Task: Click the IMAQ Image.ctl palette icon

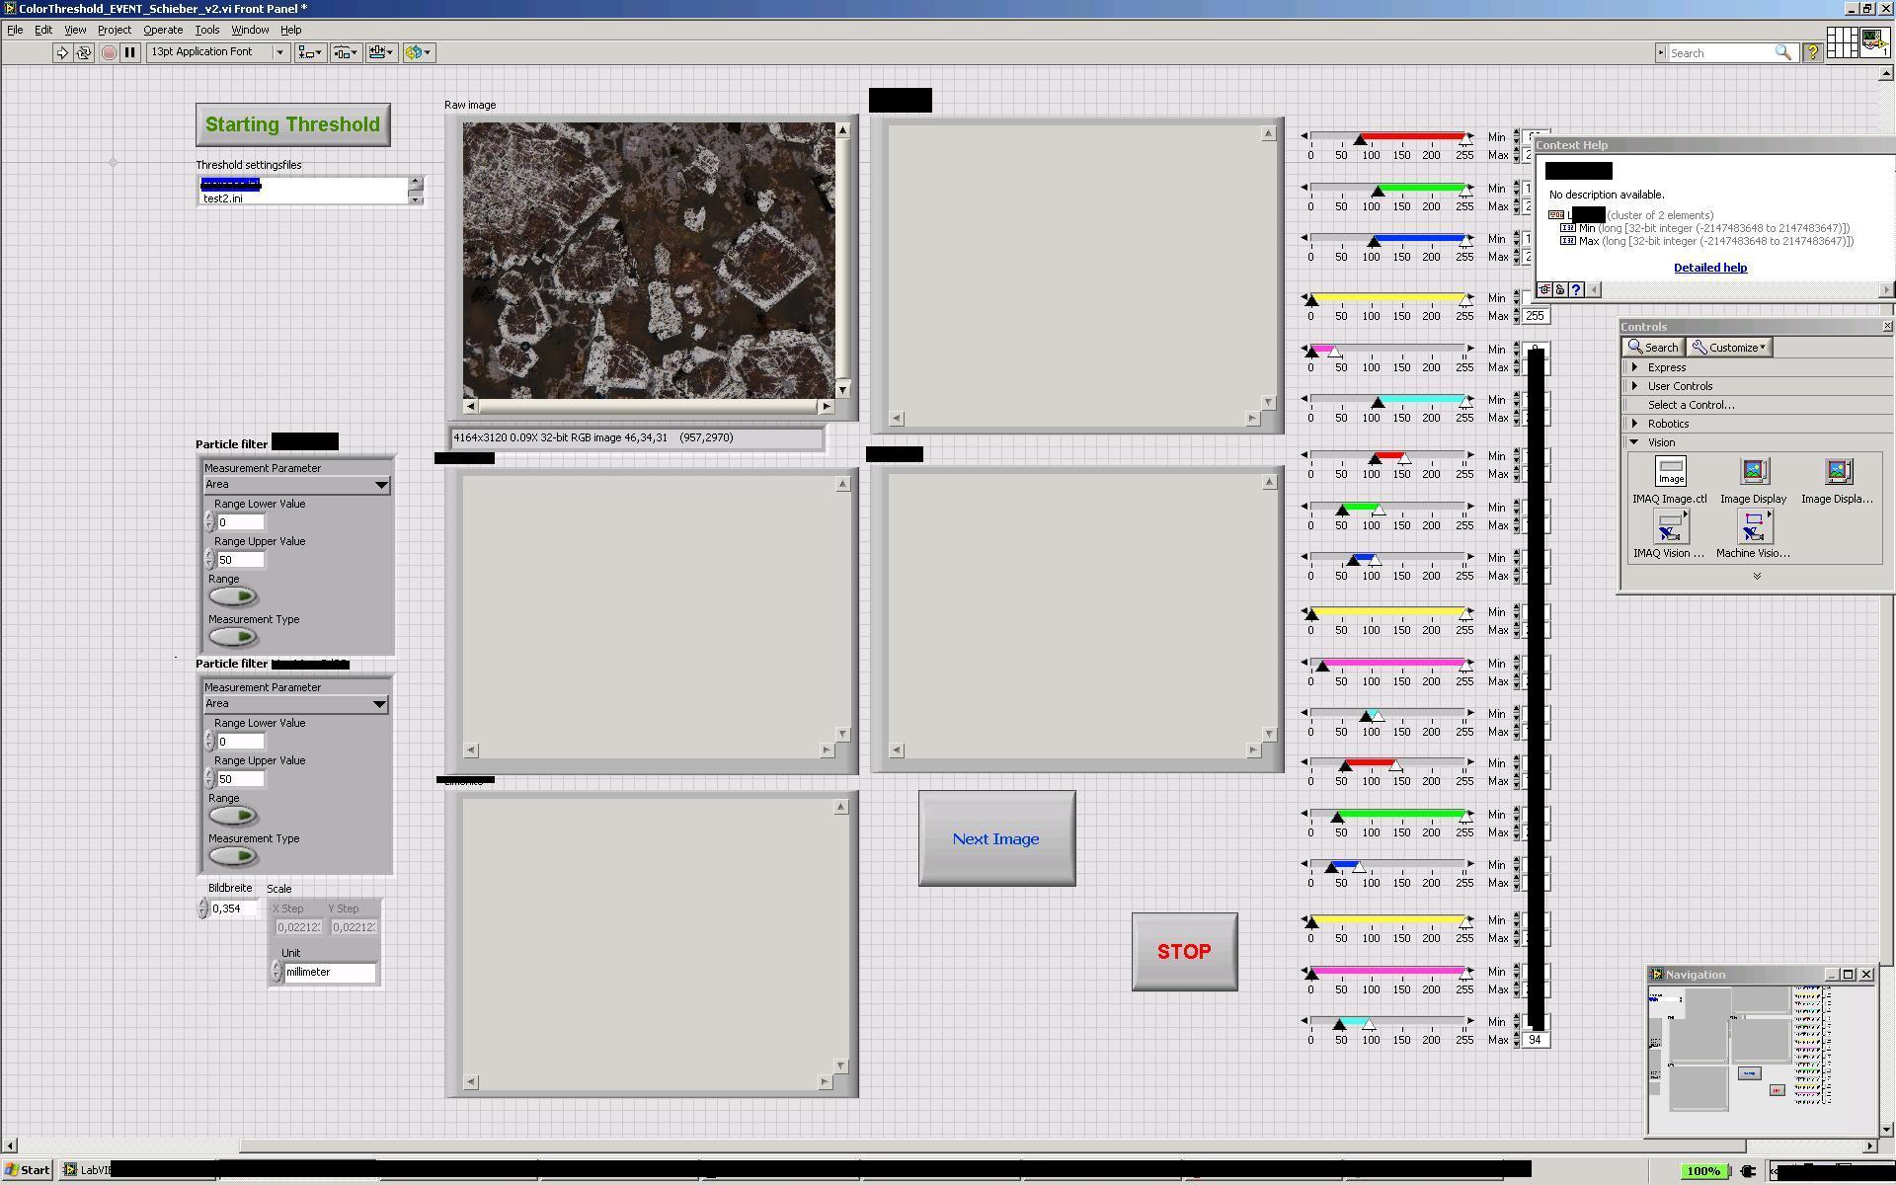Action: 1670,472
